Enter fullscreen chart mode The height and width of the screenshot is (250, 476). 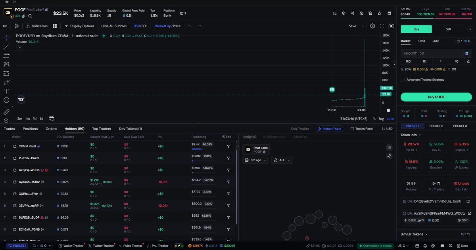pyautogui.click(x=382, y=26)
